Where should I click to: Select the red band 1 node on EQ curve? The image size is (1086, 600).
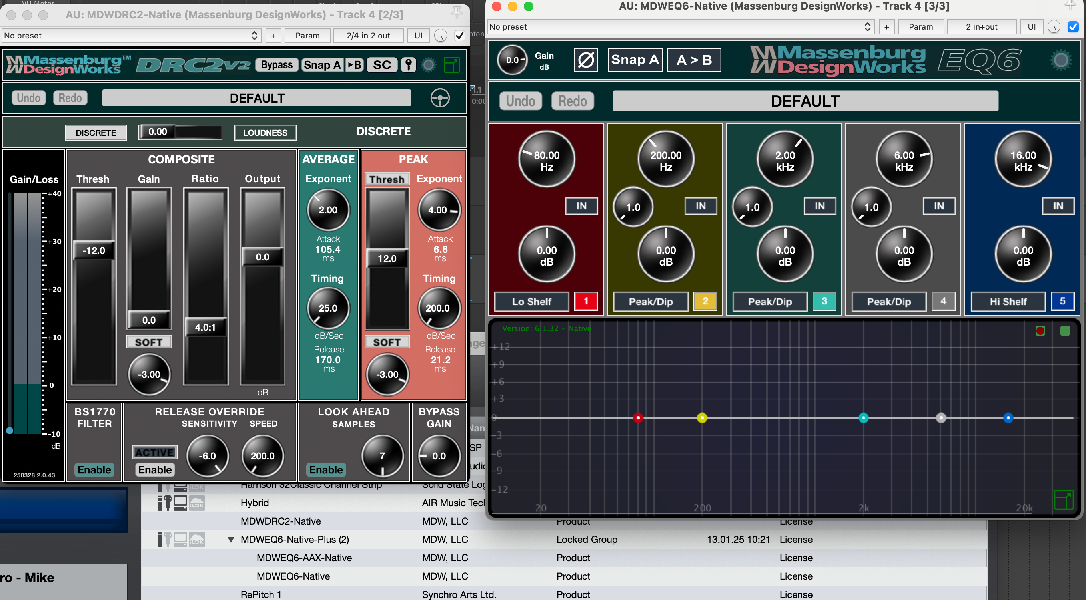click(638, 418)
